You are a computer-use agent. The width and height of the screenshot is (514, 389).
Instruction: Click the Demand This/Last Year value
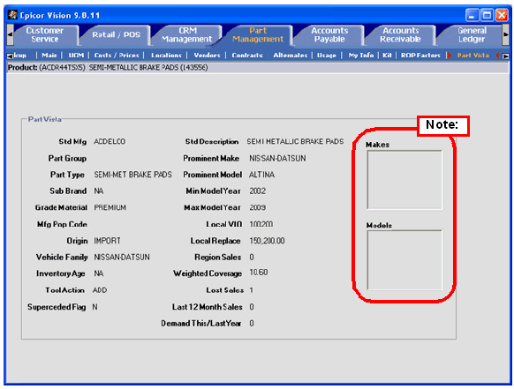[x=252, y=324]
